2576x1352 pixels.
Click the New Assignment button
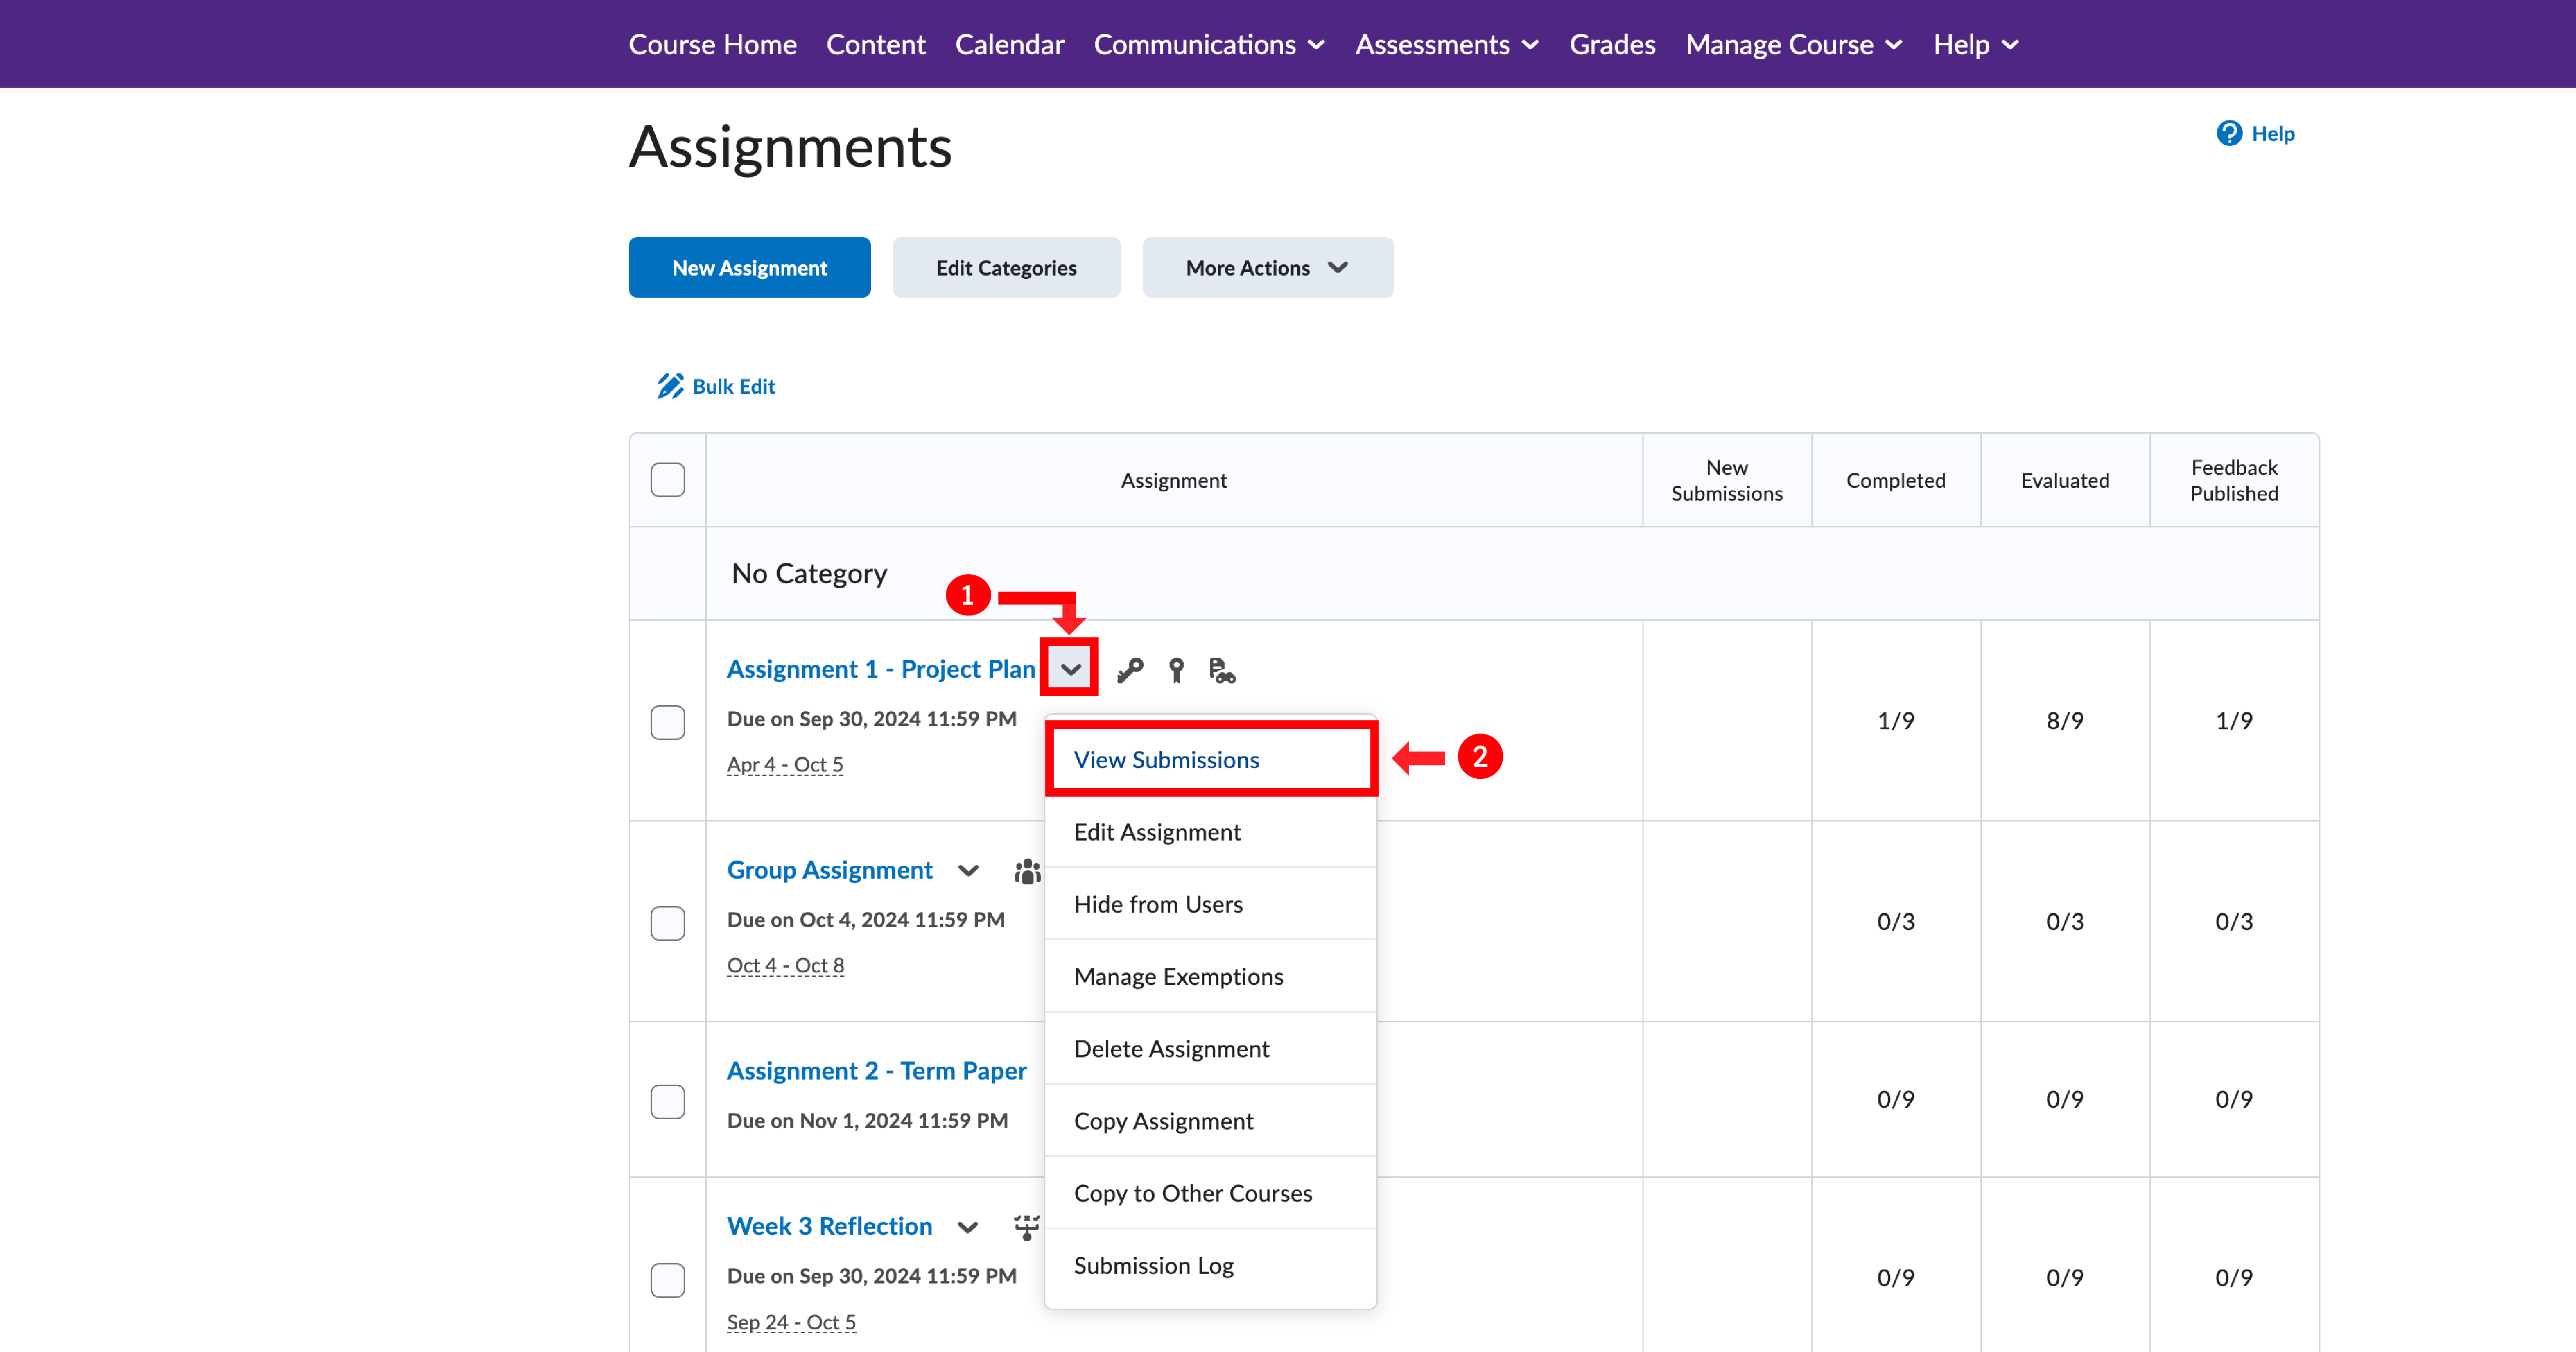coord(749,268)
